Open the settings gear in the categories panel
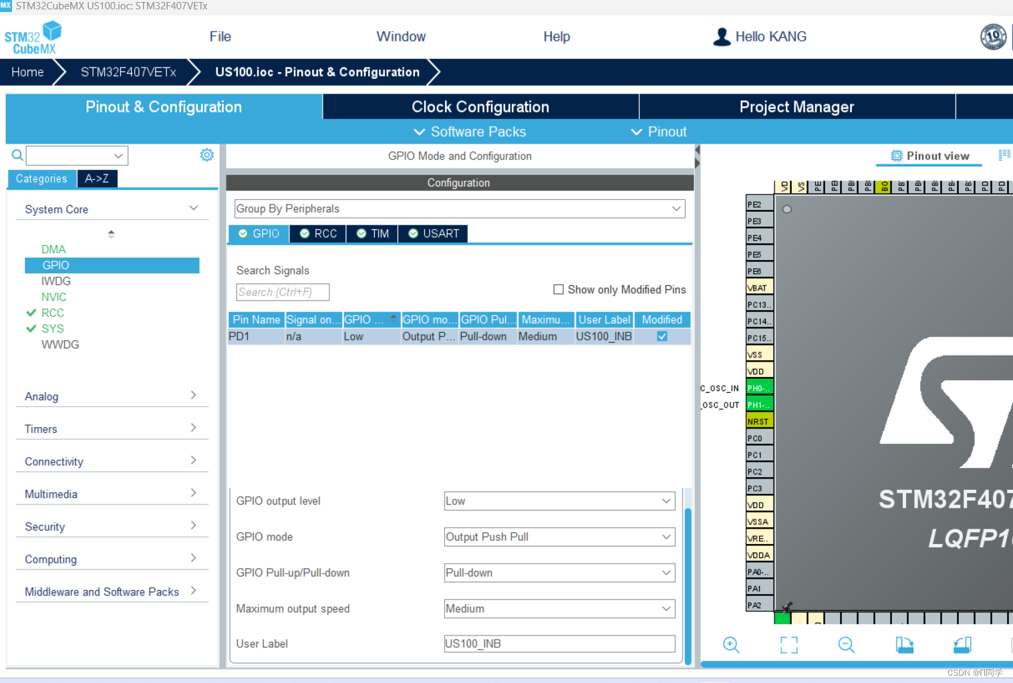 coord(207,155)
